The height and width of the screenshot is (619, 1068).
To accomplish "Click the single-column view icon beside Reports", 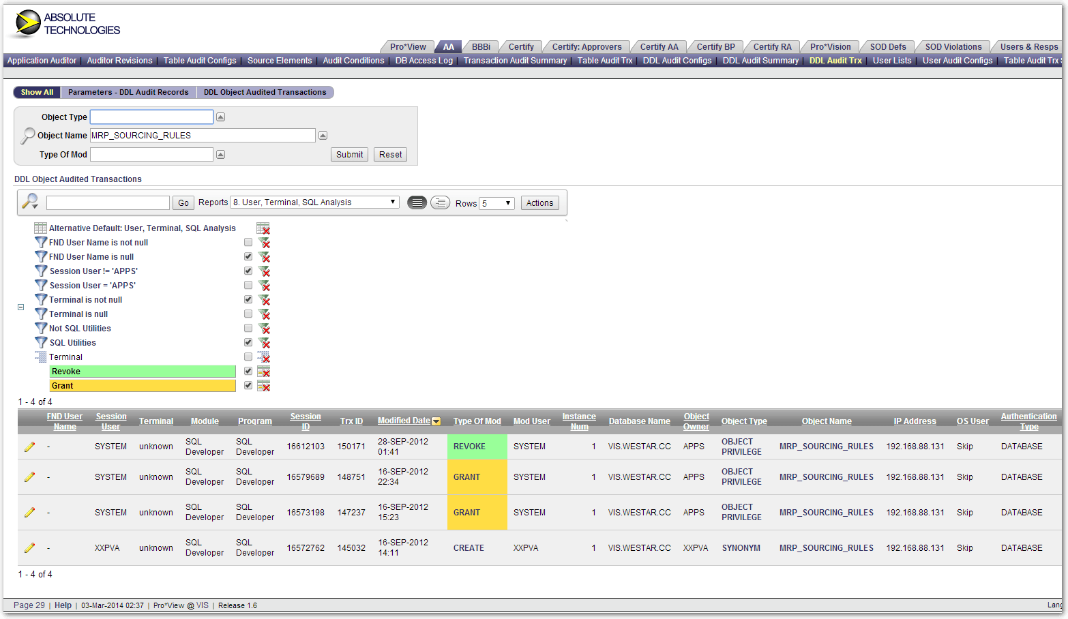I will click(x=416, y=202).
